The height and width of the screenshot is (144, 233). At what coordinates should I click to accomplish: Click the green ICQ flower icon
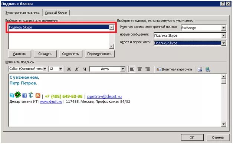(x=18, y=95)
